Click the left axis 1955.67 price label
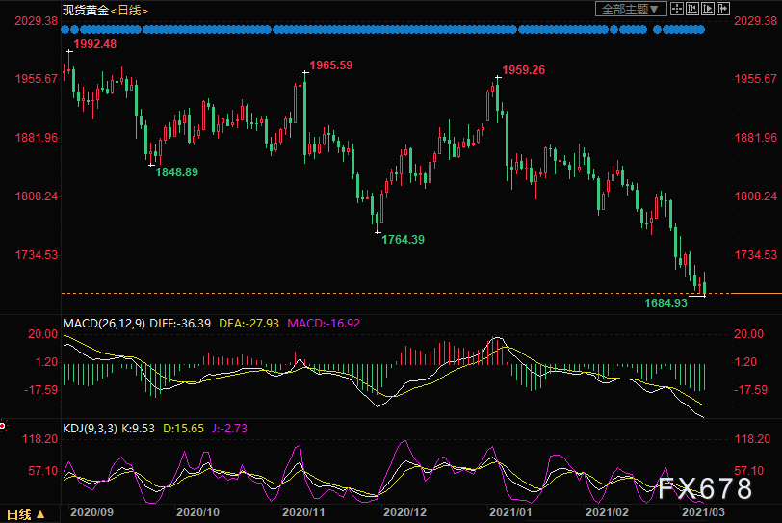The height and width of the screenshot is (523, 782). (x=37, y=79)
